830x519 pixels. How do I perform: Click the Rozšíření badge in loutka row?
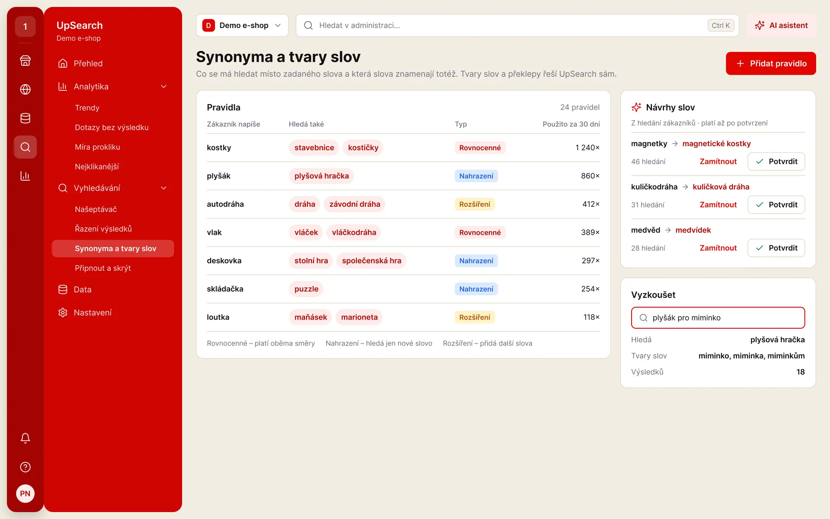(x=475, y=317)
